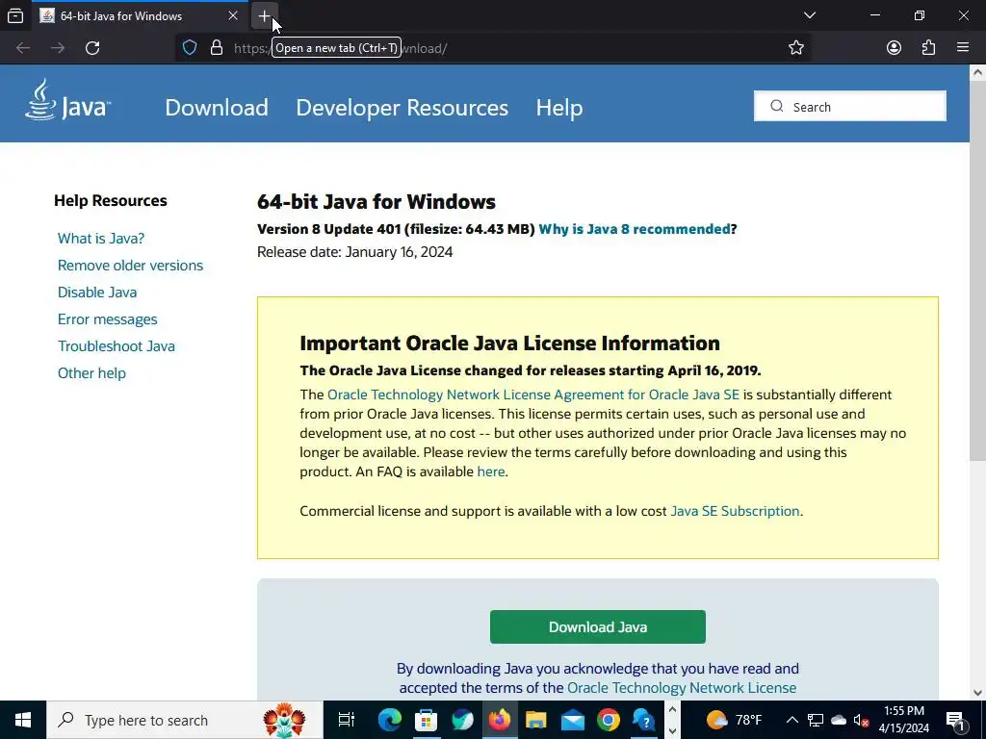Open the Firefox View icon beside the tabs
Screen dimensions: 986x739
coord(15,15)
